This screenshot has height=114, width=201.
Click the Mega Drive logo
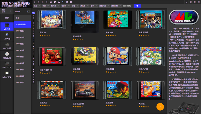(184, 17)
